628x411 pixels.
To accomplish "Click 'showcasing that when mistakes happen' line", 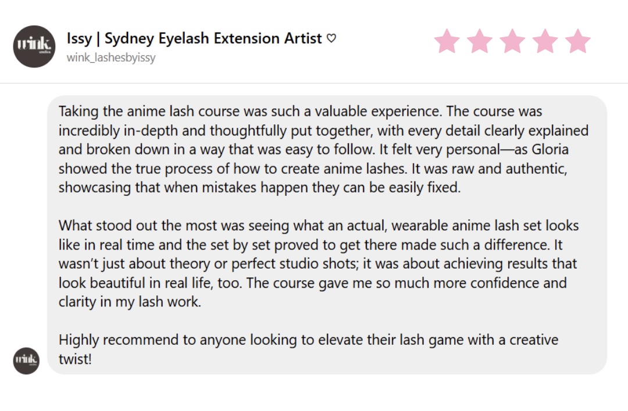I will click(259, 188).
